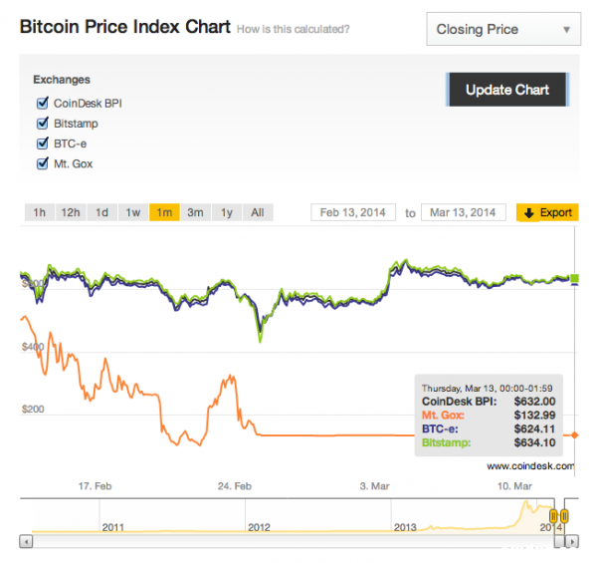Click the Feb 13, 2014 start date field

[353, 212]
